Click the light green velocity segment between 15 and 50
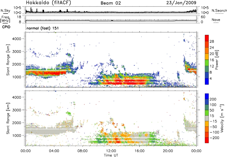The image size is (227, 157). [207, 113]
